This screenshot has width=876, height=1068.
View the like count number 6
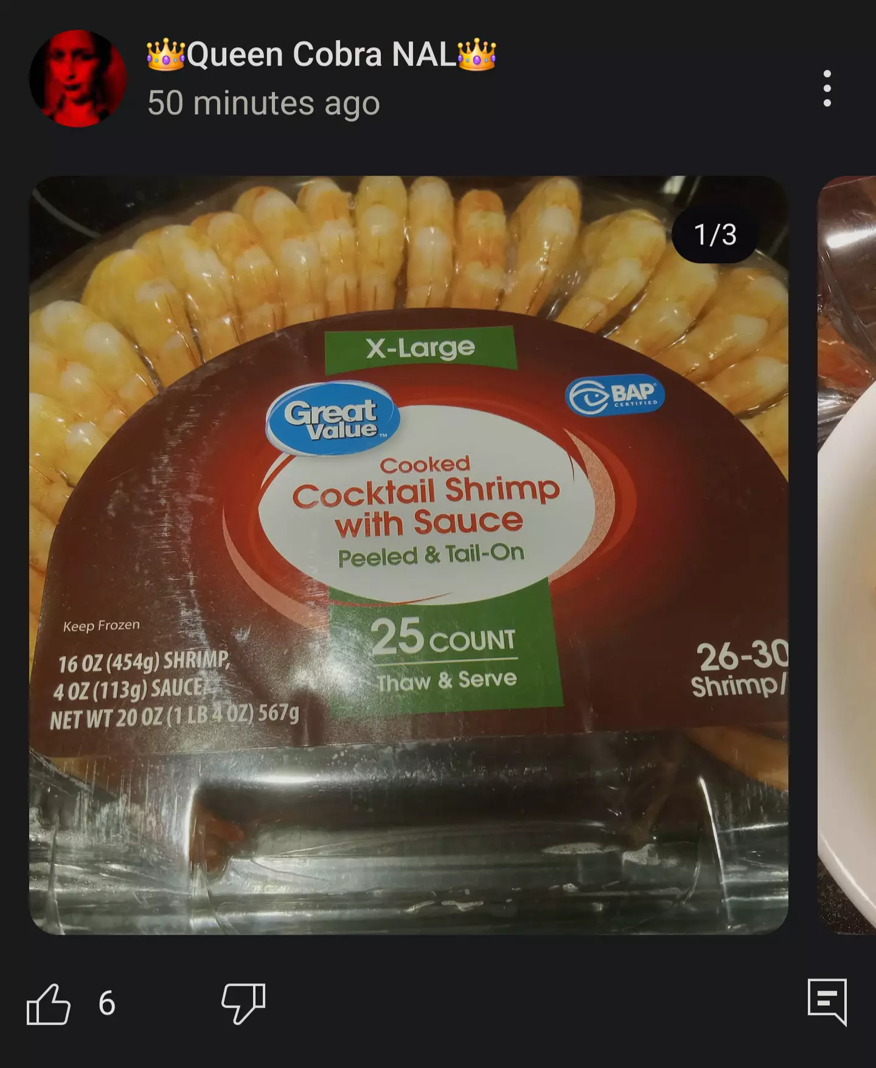click(x=107, y=1004)
